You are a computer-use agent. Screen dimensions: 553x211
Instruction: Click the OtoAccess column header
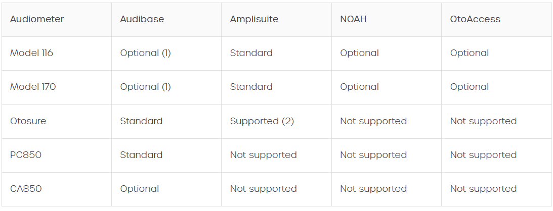pos(475,19)
